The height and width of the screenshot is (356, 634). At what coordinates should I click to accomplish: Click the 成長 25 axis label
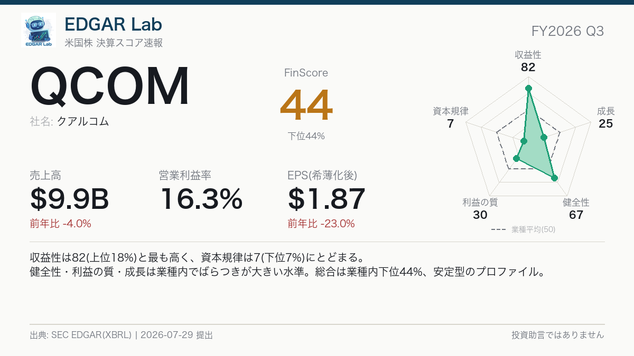605,118
